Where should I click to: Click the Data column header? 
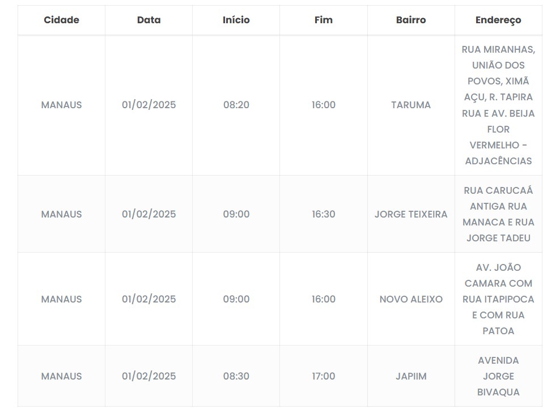point(149,20)
